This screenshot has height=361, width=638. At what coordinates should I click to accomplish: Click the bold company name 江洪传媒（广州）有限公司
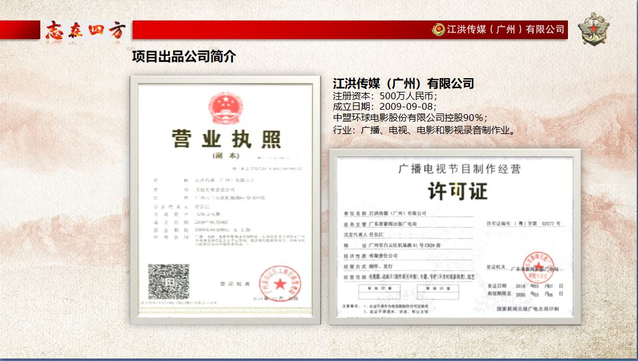tap(403, 84)
